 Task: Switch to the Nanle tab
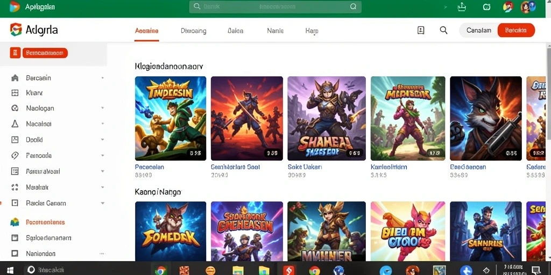[275, 31]
